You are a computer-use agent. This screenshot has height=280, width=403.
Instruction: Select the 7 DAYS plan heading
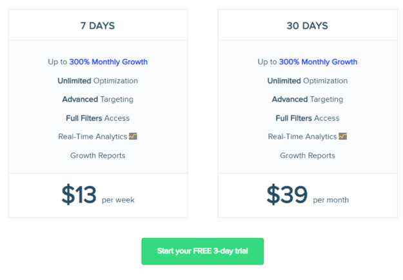pos(97,26)
